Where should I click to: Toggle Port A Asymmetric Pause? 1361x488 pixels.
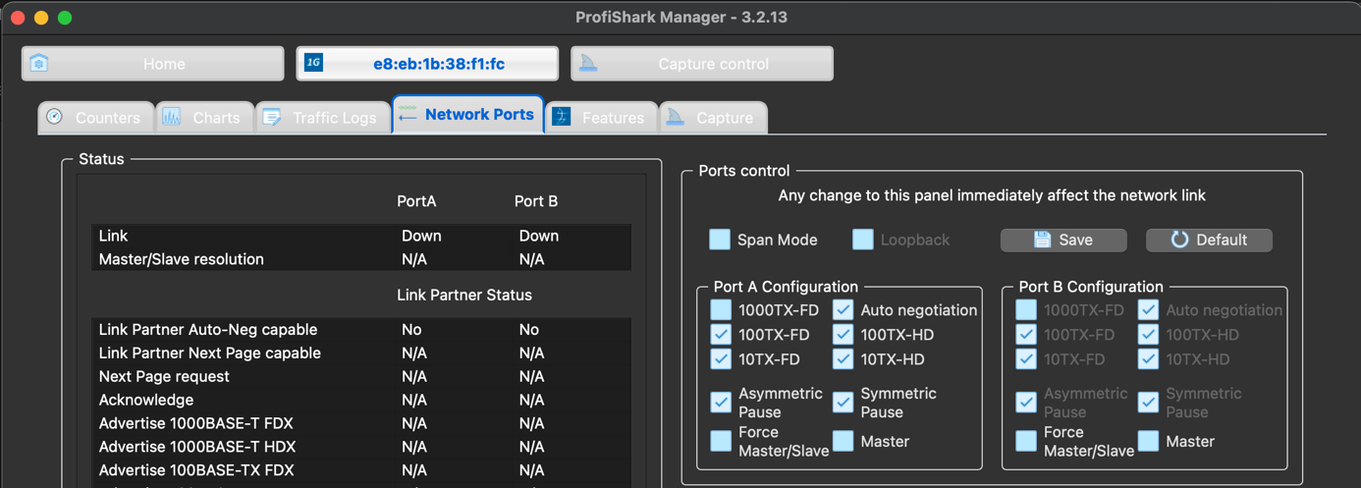[x=721, y=402]
